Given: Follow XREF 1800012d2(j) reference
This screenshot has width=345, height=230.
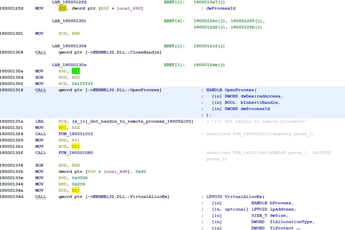Looking at the screenshot, I should [x=209, y=27].
